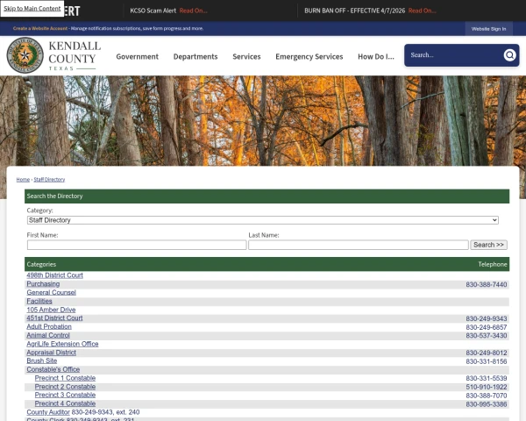Open the County Auditor category
This screenshot has height=421, width=526.
point(48,412)
